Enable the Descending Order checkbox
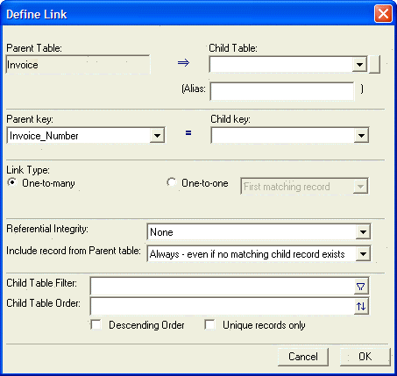Viewport: 397px width, 376px height. [x=96, y=324]
